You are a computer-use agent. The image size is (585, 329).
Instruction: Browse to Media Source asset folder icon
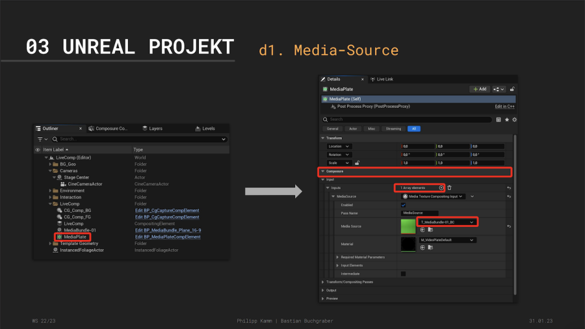click(430, 230)
